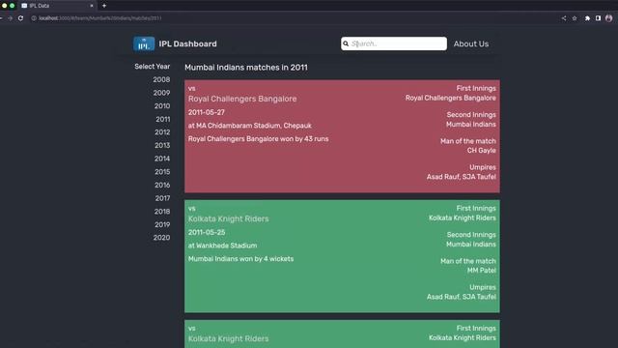
Task: Select year 2015
Action: tap(162, 172)
